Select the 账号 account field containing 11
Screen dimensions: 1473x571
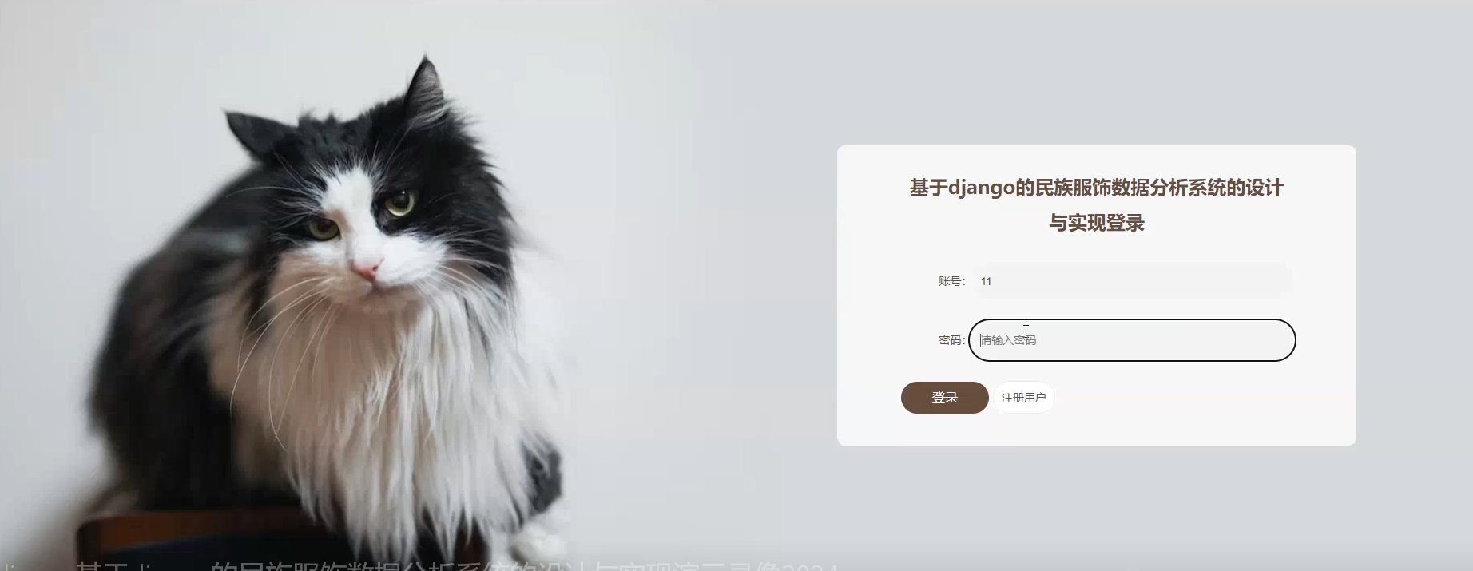(x=1132, y=281)
